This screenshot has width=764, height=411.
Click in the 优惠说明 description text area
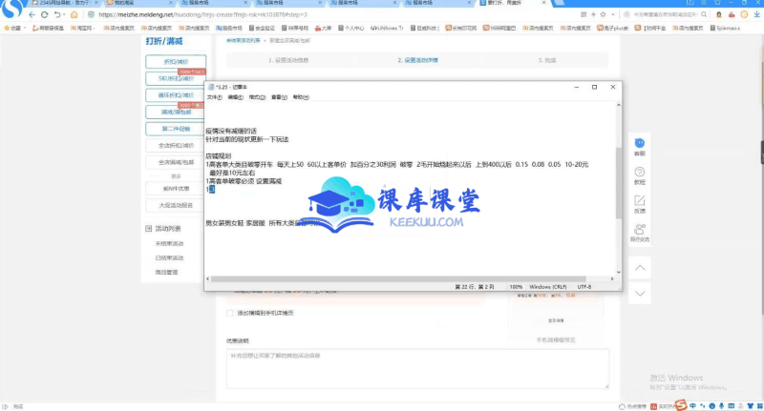click(417, 369)
